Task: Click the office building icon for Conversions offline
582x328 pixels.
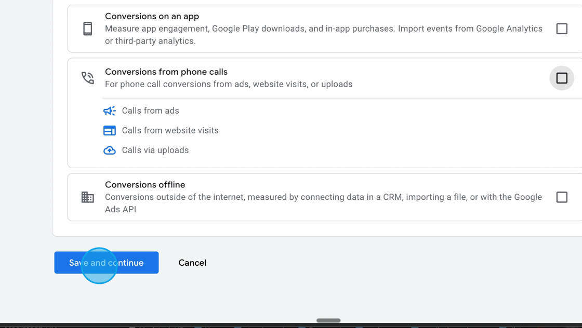Action: tap(87, 197)
